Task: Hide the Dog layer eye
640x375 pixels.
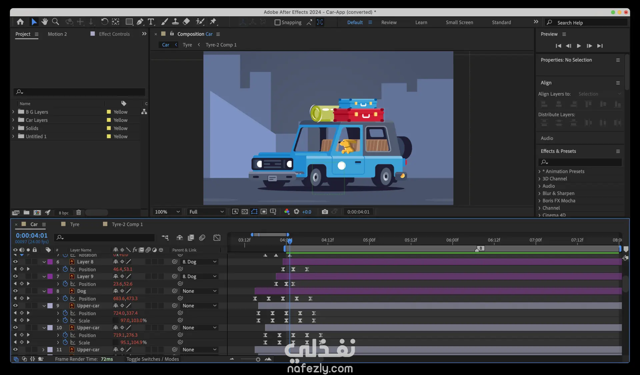Action: tap(15, 291)
